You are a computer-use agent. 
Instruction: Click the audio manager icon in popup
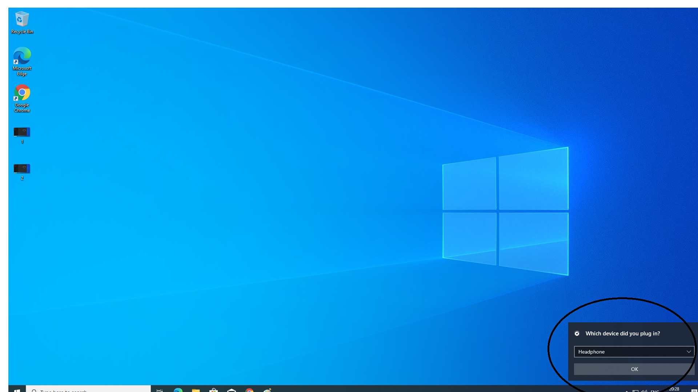[577, 334]
